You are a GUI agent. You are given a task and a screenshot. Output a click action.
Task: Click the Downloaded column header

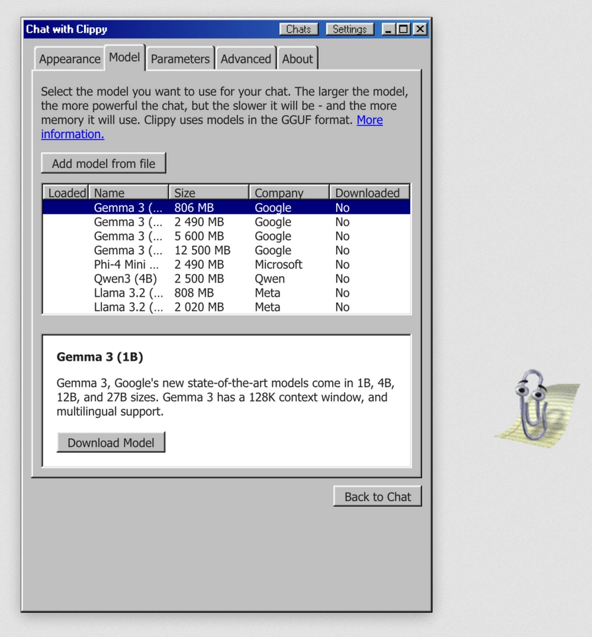click(370, 193)
